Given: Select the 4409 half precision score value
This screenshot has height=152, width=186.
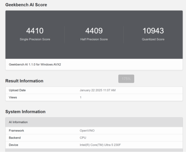Looking at the screenshot, I should [x=94, y=31].
